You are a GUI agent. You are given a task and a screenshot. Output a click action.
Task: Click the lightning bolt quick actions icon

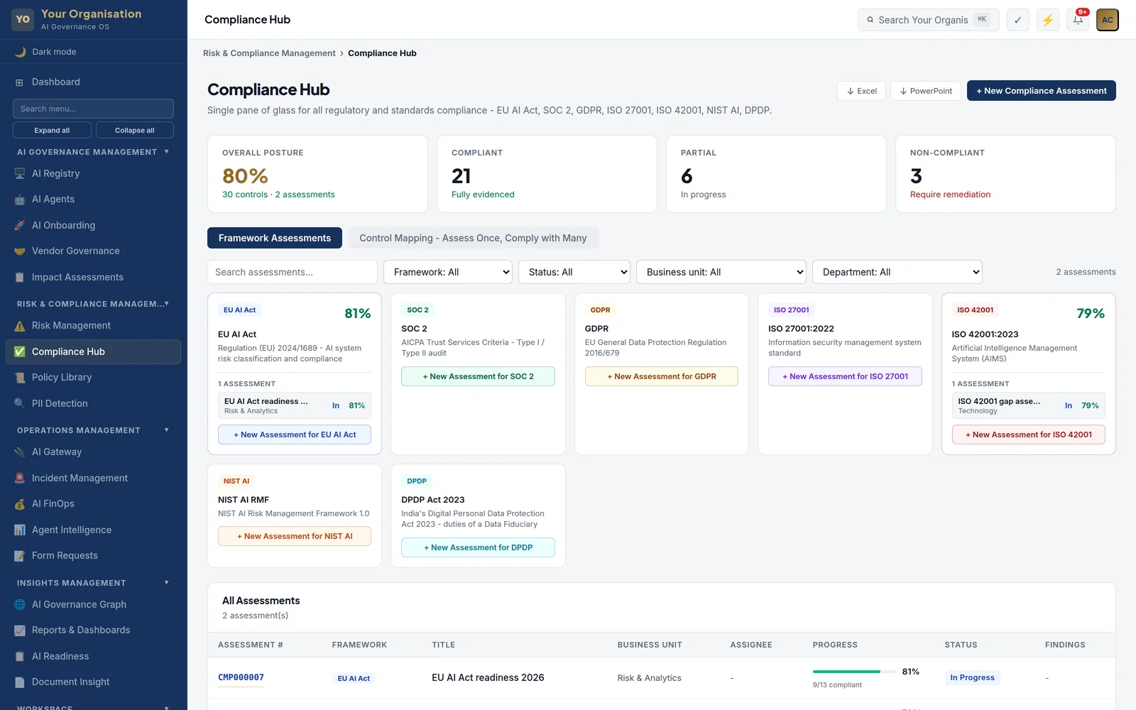click(x=1048, y=20)
